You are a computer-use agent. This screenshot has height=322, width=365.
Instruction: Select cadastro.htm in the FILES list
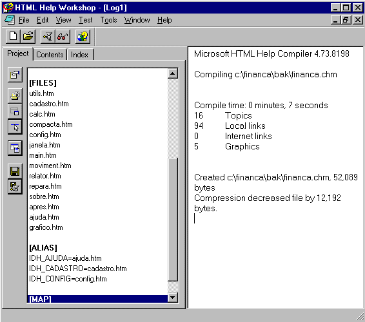[49, 104]
